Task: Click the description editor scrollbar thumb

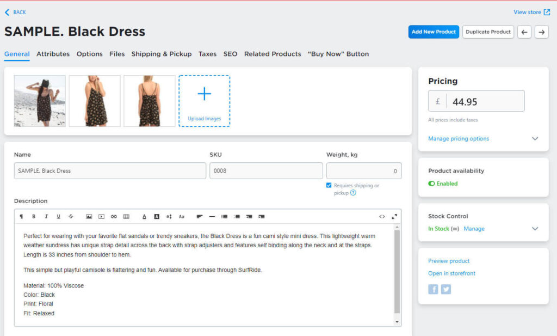Action: tap(397, 272)
